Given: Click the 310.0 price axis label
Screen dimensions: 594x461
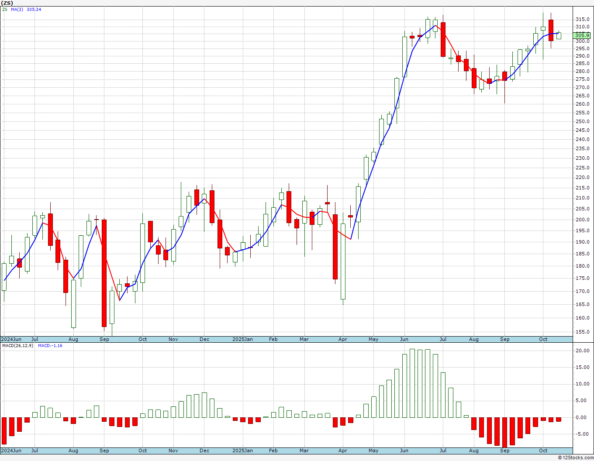Looking at the screenshot, I should 582,27.
